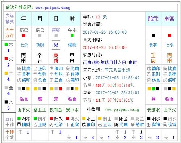Screen dimensions: 181x143
Task: Select the 辛丑 month pillar
Action: [x=40, y=58]
